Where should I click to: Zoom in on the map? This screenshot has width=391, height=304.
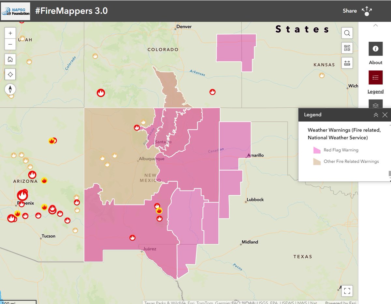tap(10, 33)
